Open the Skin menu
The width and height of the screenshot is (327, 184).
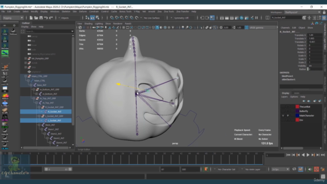(75, 11)
